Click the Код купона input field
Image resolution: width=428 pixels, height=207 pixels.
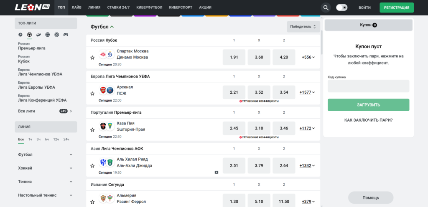tap(369, 86)
